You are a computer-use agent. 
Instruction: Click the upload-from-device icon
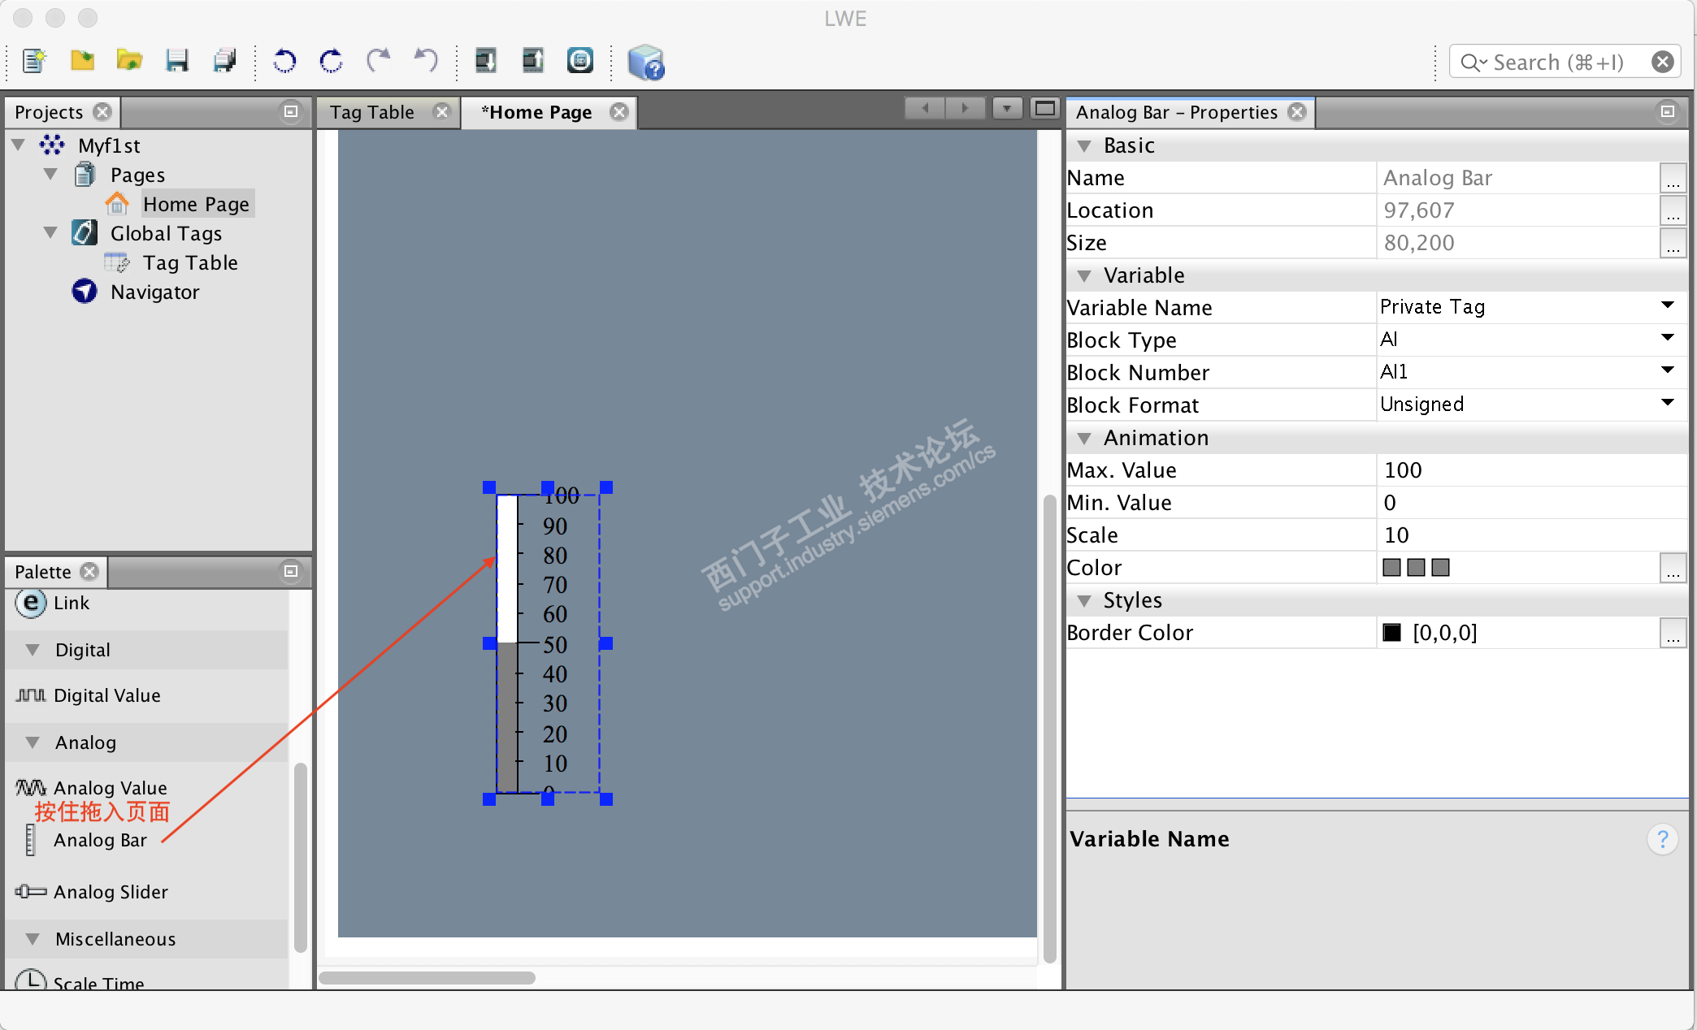pos(532,61)
